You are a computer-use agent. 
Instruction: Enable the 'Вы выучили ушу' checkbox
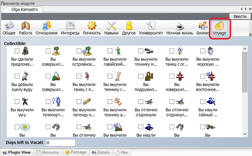click(x=17, y=101)
